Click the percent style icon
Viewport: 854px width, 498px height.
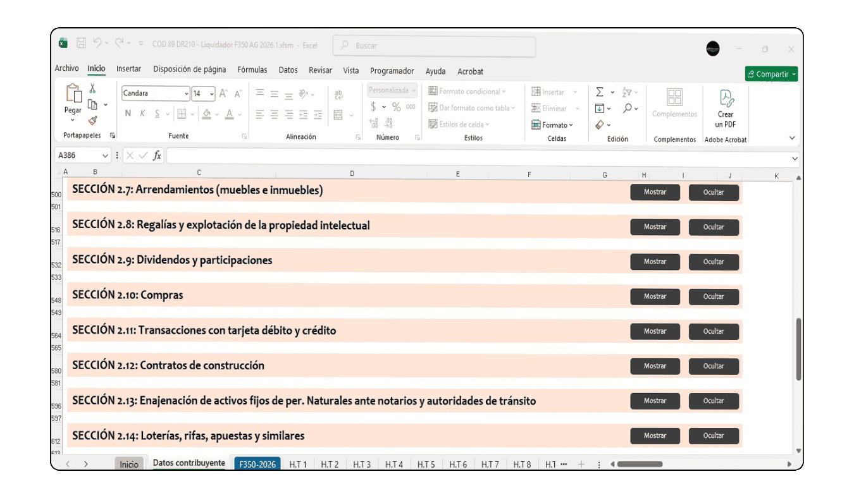tap(396, 107)
